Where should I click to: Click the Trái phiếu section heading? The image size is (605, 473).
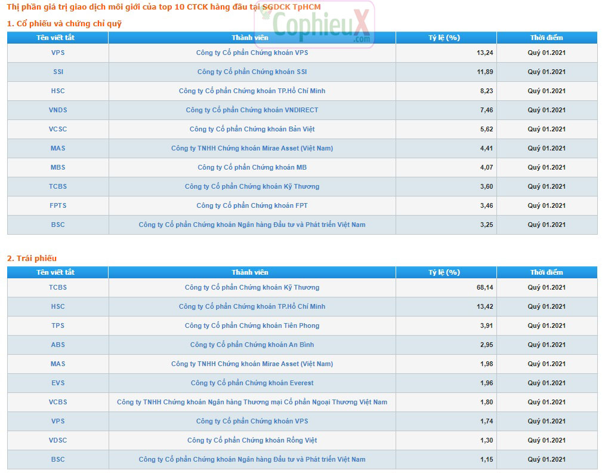pyautogui.click(x=32, y=258)
